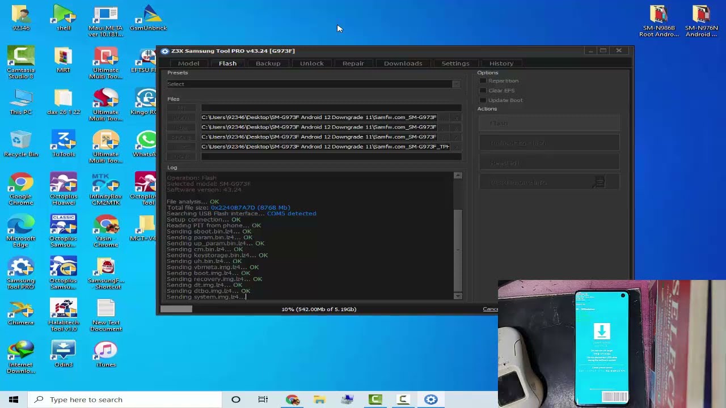Viewport: 726px width, 408px height.
Task: Launch iTunes from the desktop
Action: [x=105, y=354]
